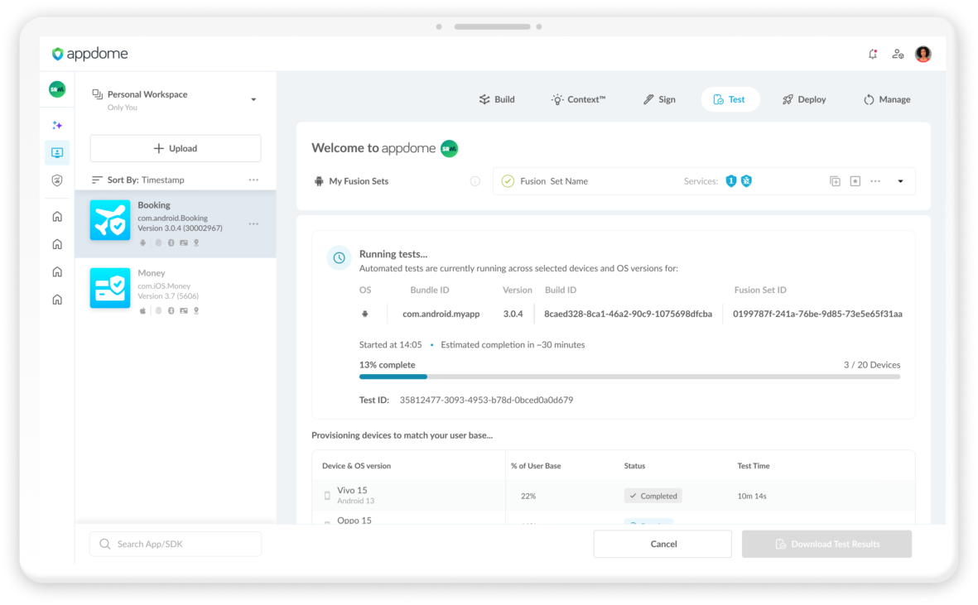Viewport: 978px width, 605px height.
Task: Switch to the Sign tab
Action: [x=659, y=99]
